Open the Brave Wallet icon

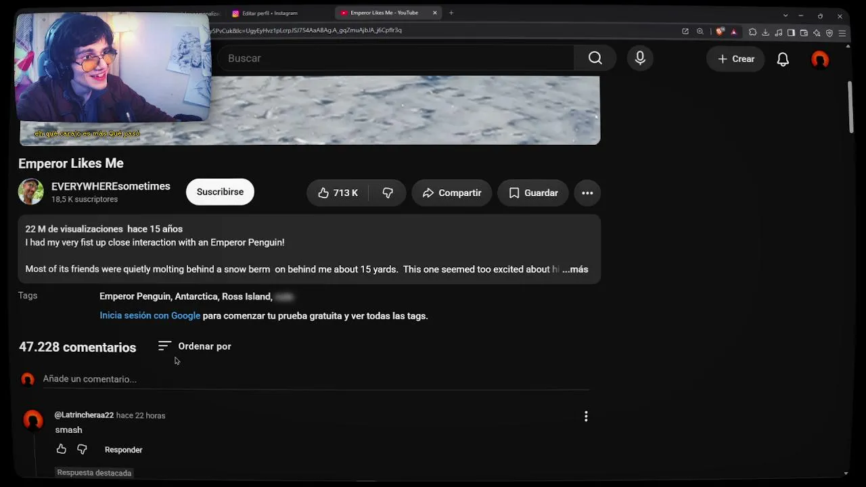(804, 32)
